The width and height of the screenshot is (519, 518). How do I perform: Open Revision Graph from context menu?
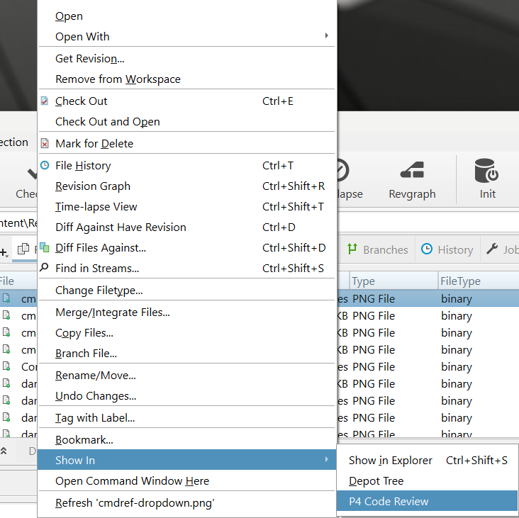[93, 186]
